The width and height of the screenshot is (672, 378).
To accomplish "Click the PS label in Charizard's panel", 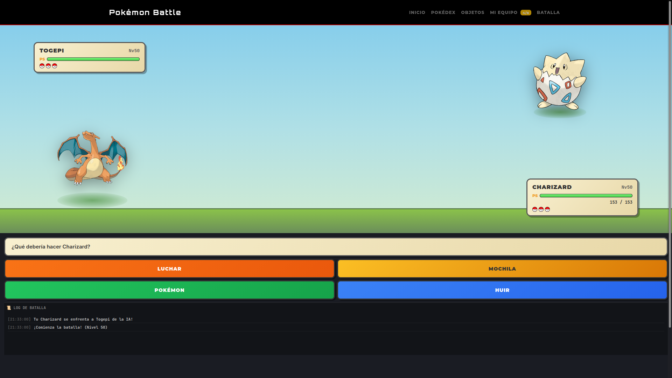I will coord(535,196).
